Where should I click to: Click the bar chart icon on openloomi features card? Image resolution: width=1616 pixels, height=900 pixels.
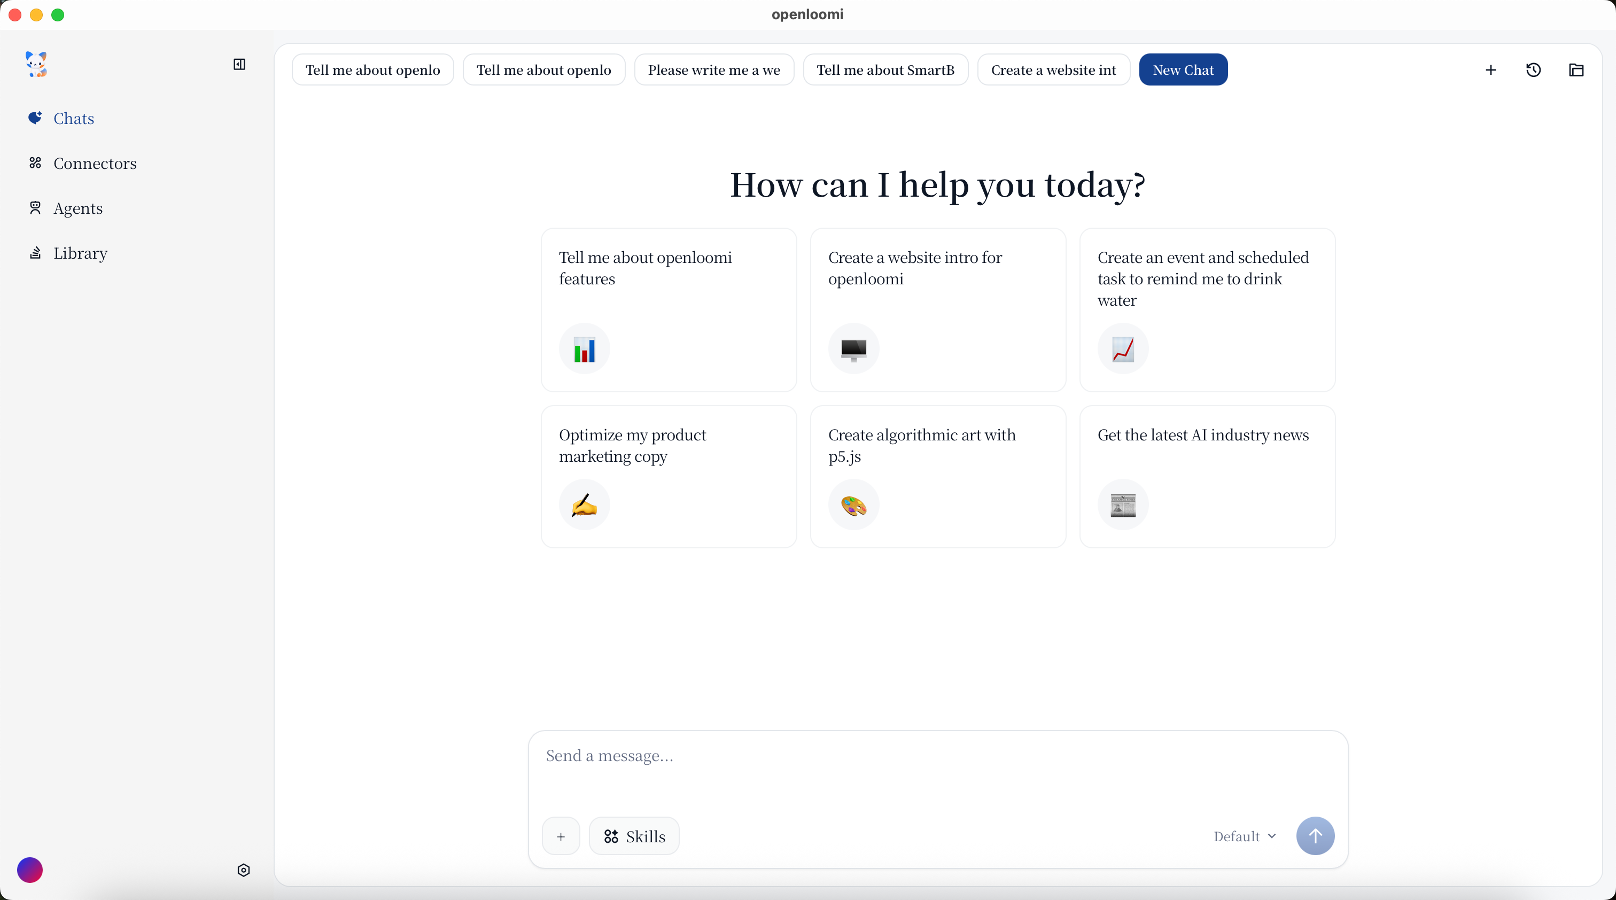tap(584, 348)
